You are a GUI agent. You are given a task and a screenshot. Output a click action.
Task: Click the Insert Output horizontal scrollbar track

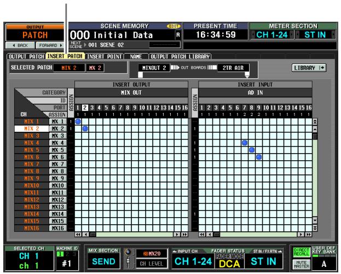[135, 235]
